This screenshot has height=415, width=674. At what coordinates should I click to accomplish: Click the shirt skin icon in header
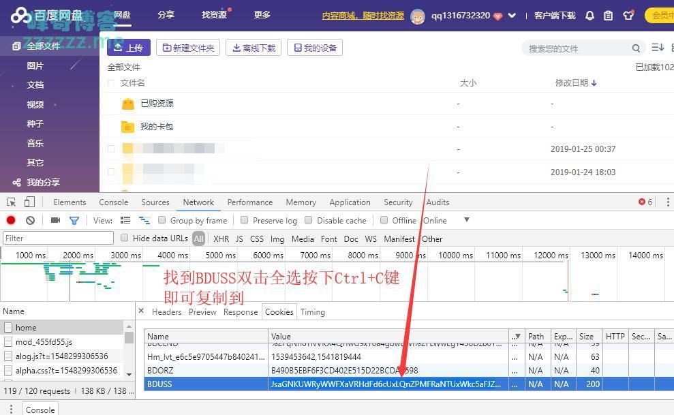point(628,16)
